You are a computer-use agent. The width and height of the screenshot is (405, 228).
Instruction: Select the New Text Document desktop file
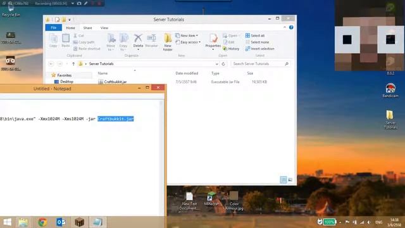pyautogui.click(x=189, y=201)
